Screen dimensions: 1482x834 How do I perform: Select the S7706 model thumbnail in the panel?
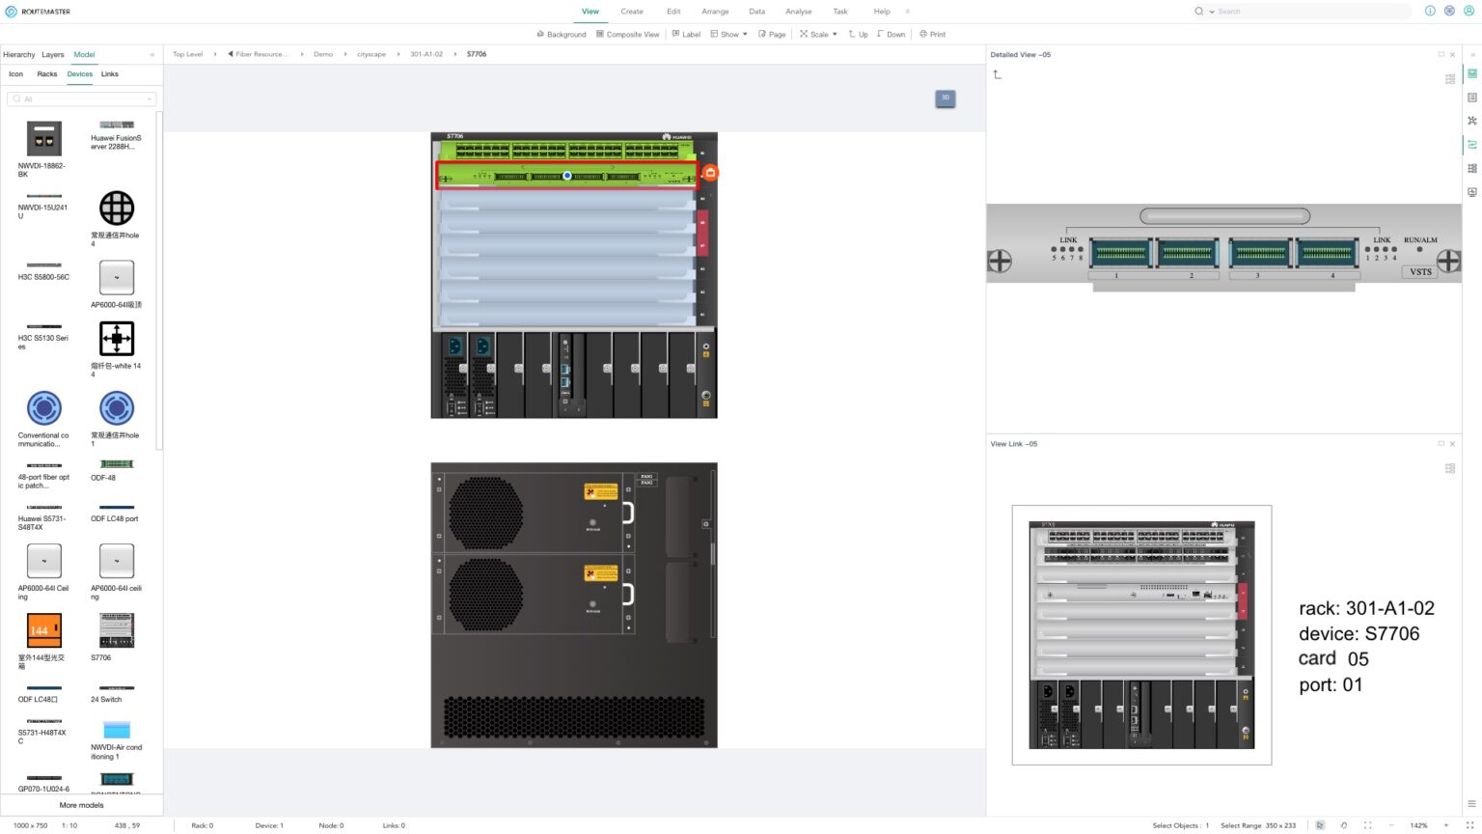(116, 629)
